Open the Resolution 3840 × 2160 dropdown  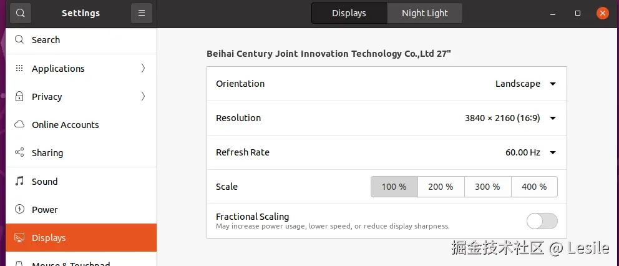(x=510, y=118)
